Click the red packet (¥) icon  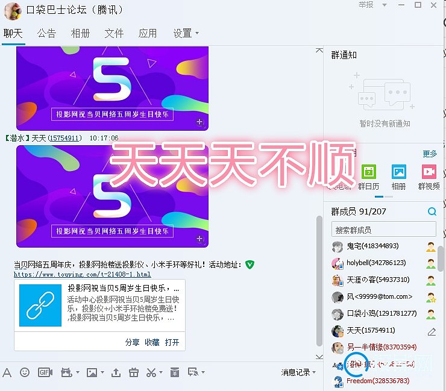[x=175, y=372]
